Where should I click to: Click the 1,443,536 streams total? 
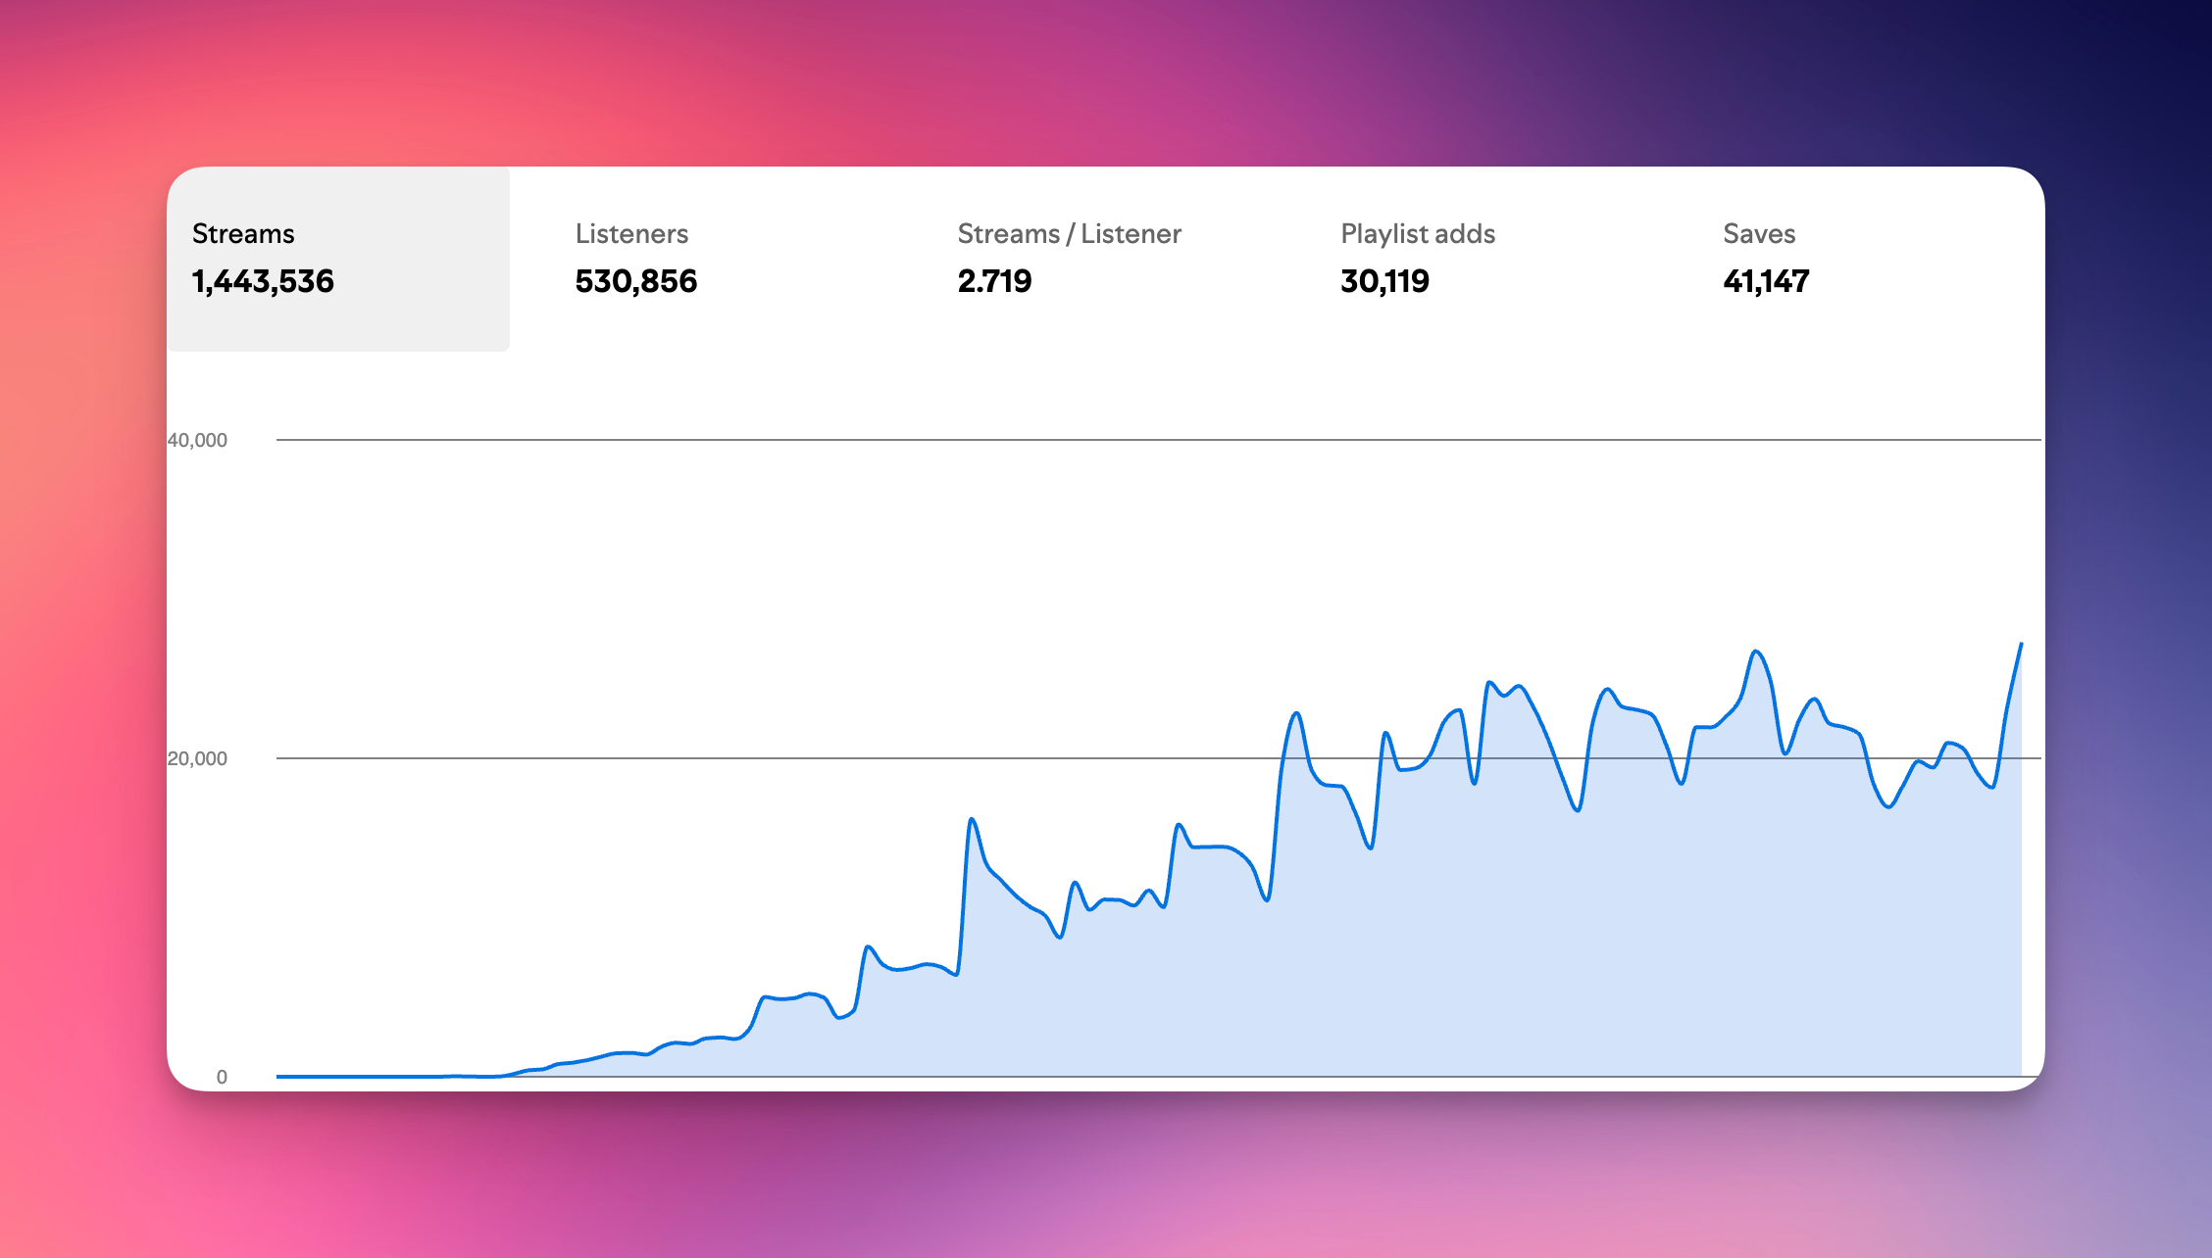pos(263,282)
